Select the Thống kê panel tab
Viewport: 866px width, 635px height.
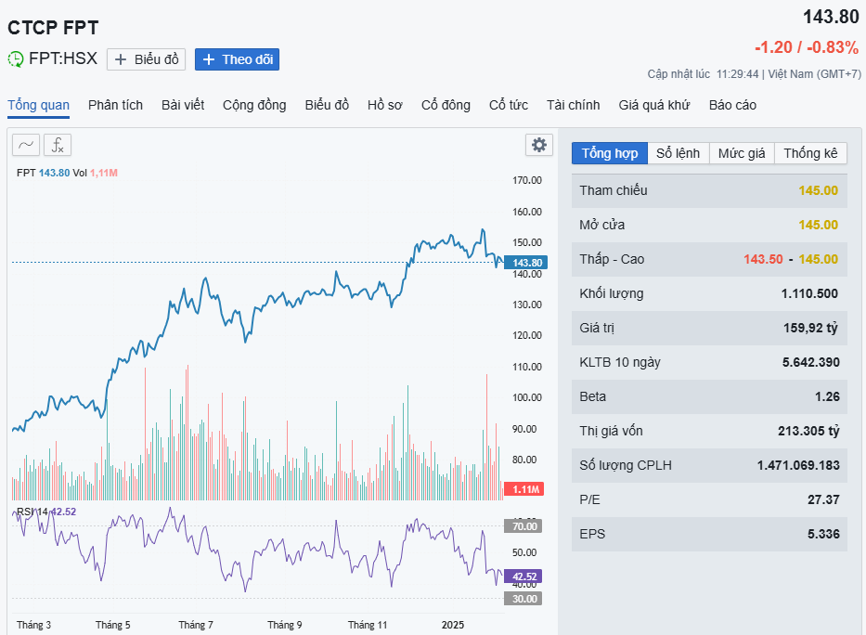(810, 153)
